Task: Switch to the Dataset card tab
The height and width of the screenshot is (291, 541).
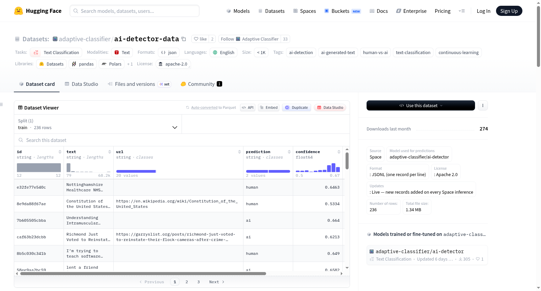Action: pyautogui.click(x=37, y=84)
